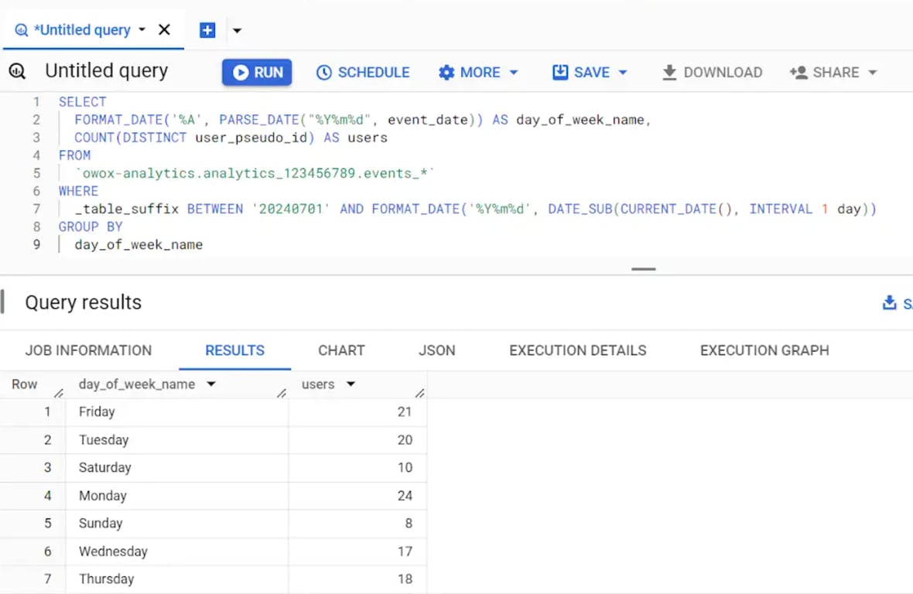913x594 pixels.
Task: Switch to the JOB INFORMATION tab
Action: (88, 350)
